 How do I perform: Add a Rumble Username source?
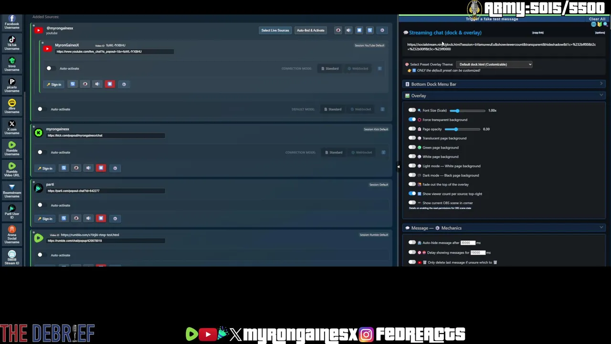tap(12, 149)
